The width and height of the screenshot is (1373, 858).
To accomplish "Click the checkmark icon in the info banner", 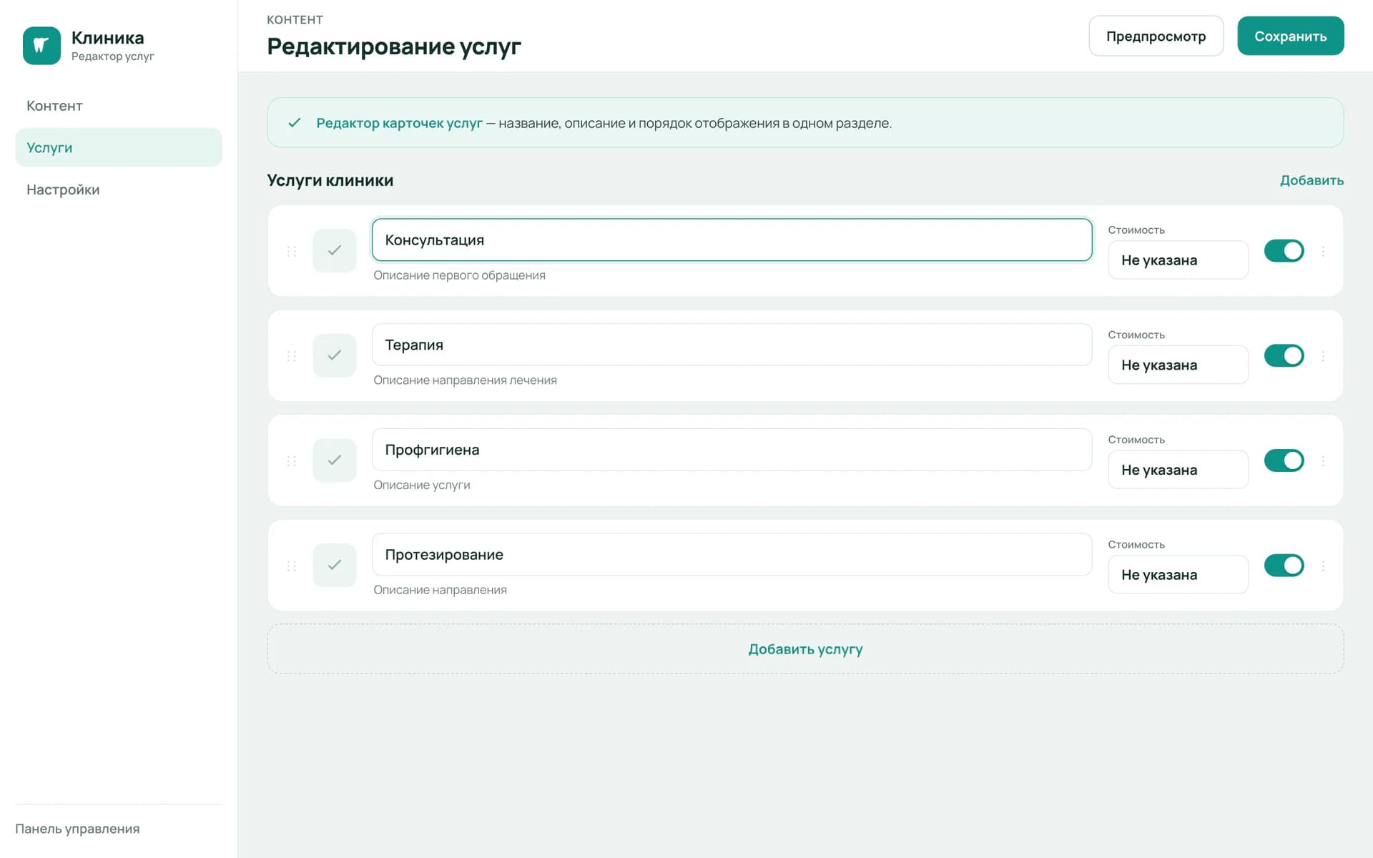I will coord(295,123).
